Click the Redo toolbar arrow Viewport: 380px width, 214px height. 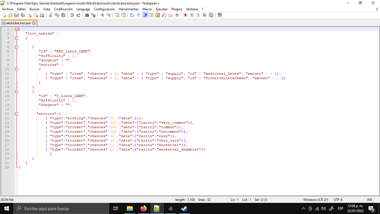pos(78,15)
